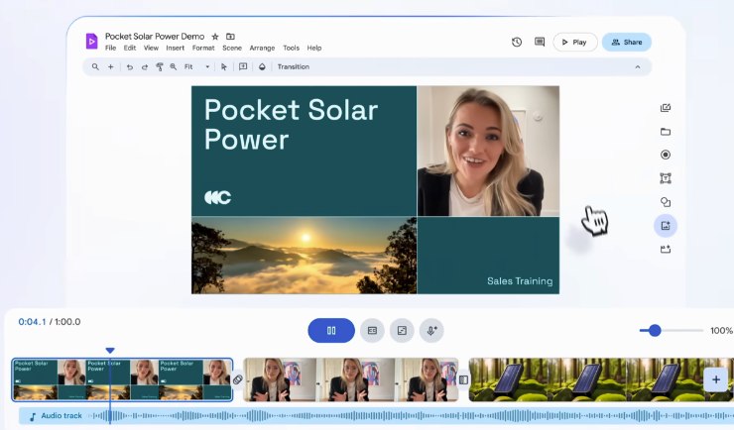
Task: Click the zoom magnifier icon in toolbar
Action: (x=174, y=66)
